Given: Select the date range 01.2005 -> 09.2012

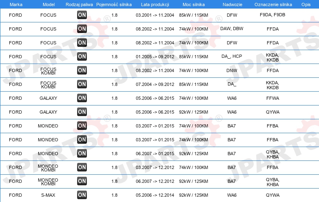Looking at the screenshot, I should click(155, 57).
